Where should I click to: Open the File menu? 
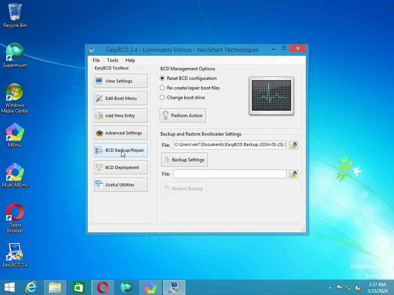coord(96,60)
